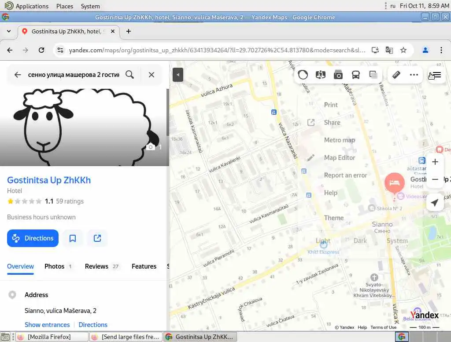Click the blue Directions button
The height and width of the screenshot is (342, 451).
(33, 238)
